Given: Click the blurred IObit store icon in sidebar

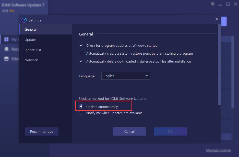Looking at the screenshot, I should (x=6, y=59).
